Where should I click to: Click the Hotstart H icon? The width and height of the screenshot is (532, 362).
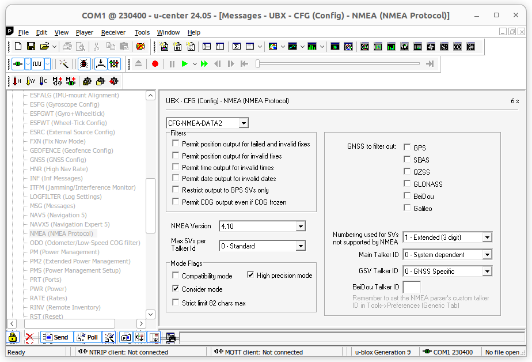tap(17, 81)
